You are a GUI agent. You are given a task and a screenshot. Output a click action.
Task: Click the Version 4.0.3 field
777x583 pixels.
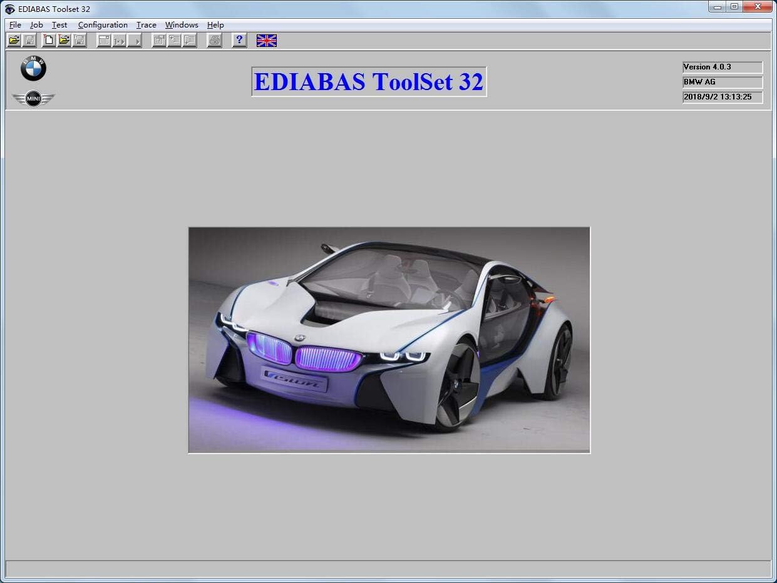[722, 67]
